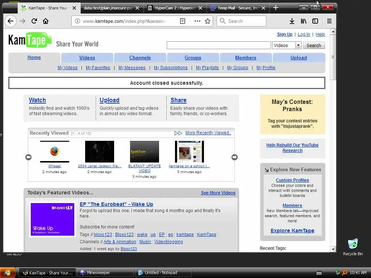371x278 pixels.
Task: Open the Channels navigation tab
Action: tap(140, 58)
